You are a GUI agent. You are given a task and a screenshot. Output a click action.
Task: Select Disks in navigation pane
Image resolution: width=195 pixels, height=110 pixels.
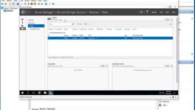[x=36, y=26]
